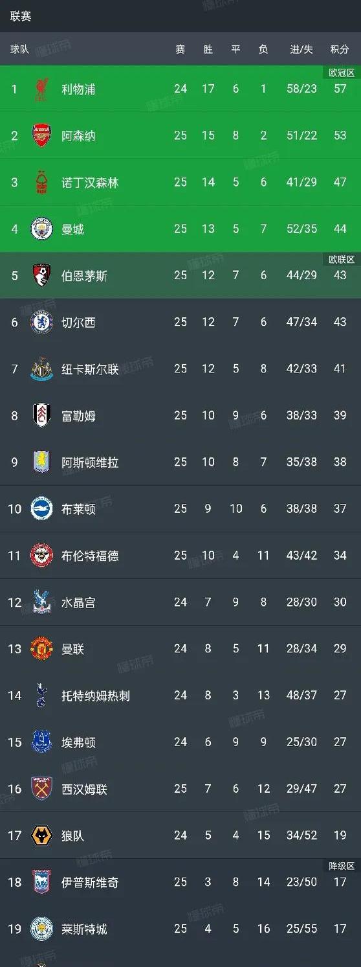The image size is (361, 967).
Task: Click the Liverpool club crest icon
Action: tap(41, 89)
